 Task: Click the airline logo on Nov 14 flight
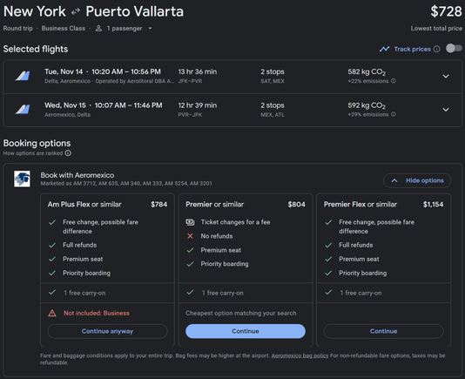click(x=23, y=76)
